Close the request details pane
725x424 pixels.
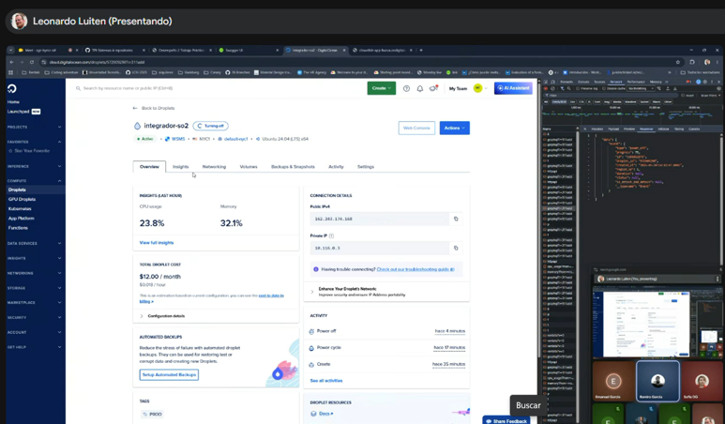click(x=585, y=129)
